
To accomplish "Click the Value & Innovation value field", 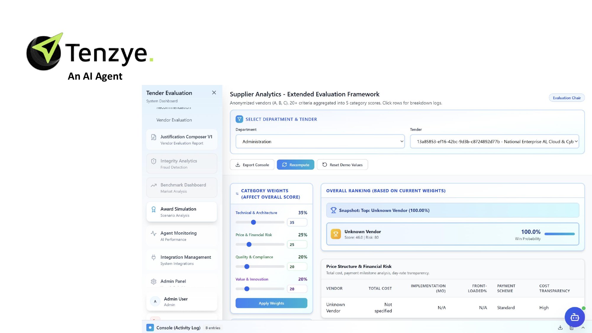I will 297,289.
